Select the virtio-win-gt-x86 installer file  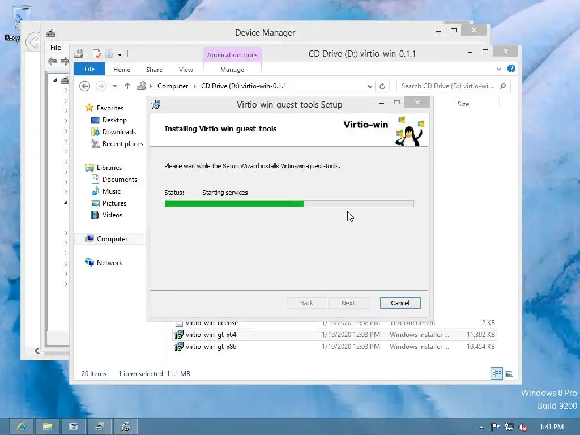pos(335,347)
